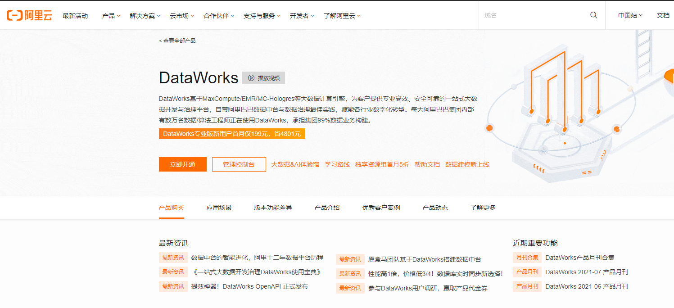Screen dimensions: 674x308
Task: Click the DataWorks page title
Action: coord(199,78)
